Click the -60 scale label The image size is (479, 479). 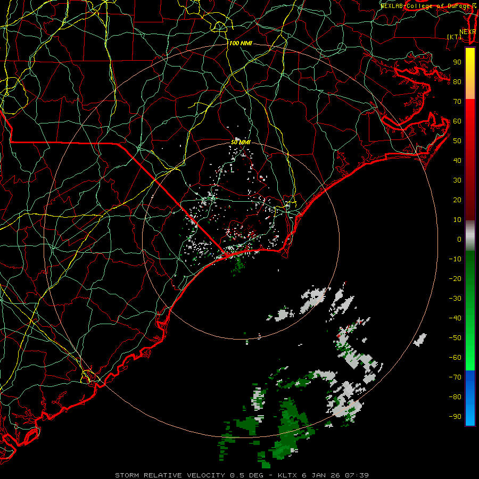tap(455, 358)
